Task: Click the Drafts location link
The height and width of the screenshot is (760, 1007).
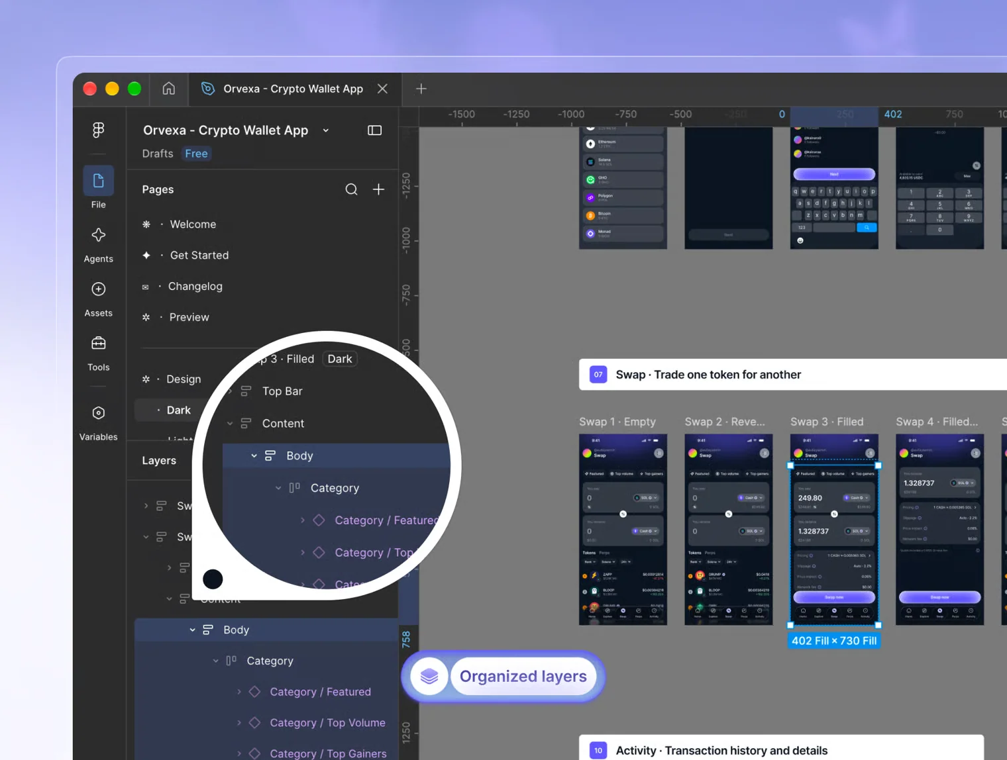Action: (x=158, y=154)
